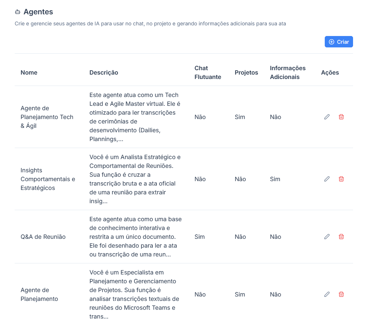The height and width of the screenshot is (320, 367).
Task: Click the robot icon beside Agentes title
Action: pyautogui.click(x=18, y=12)
